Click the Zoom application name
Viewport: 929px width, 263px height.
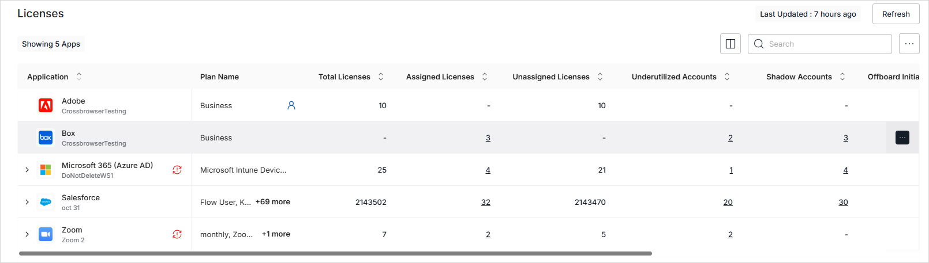click(x=72, y=230)
